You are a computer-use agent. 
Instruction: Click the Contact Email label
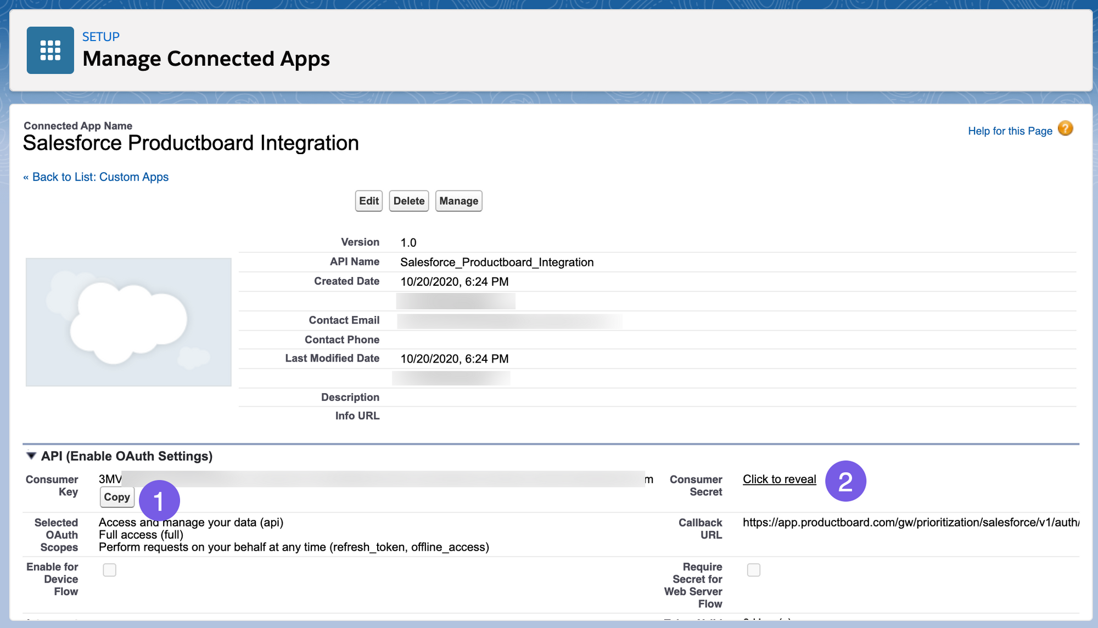(344, 320)
